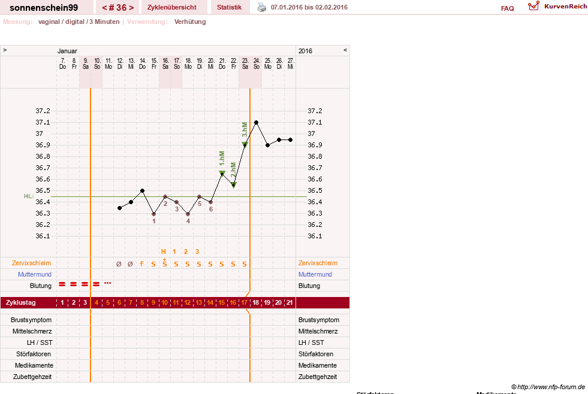Click the bleeding mark on cycle day 1
This screenshot has height=394, width=588.
[x=62, y=284]
